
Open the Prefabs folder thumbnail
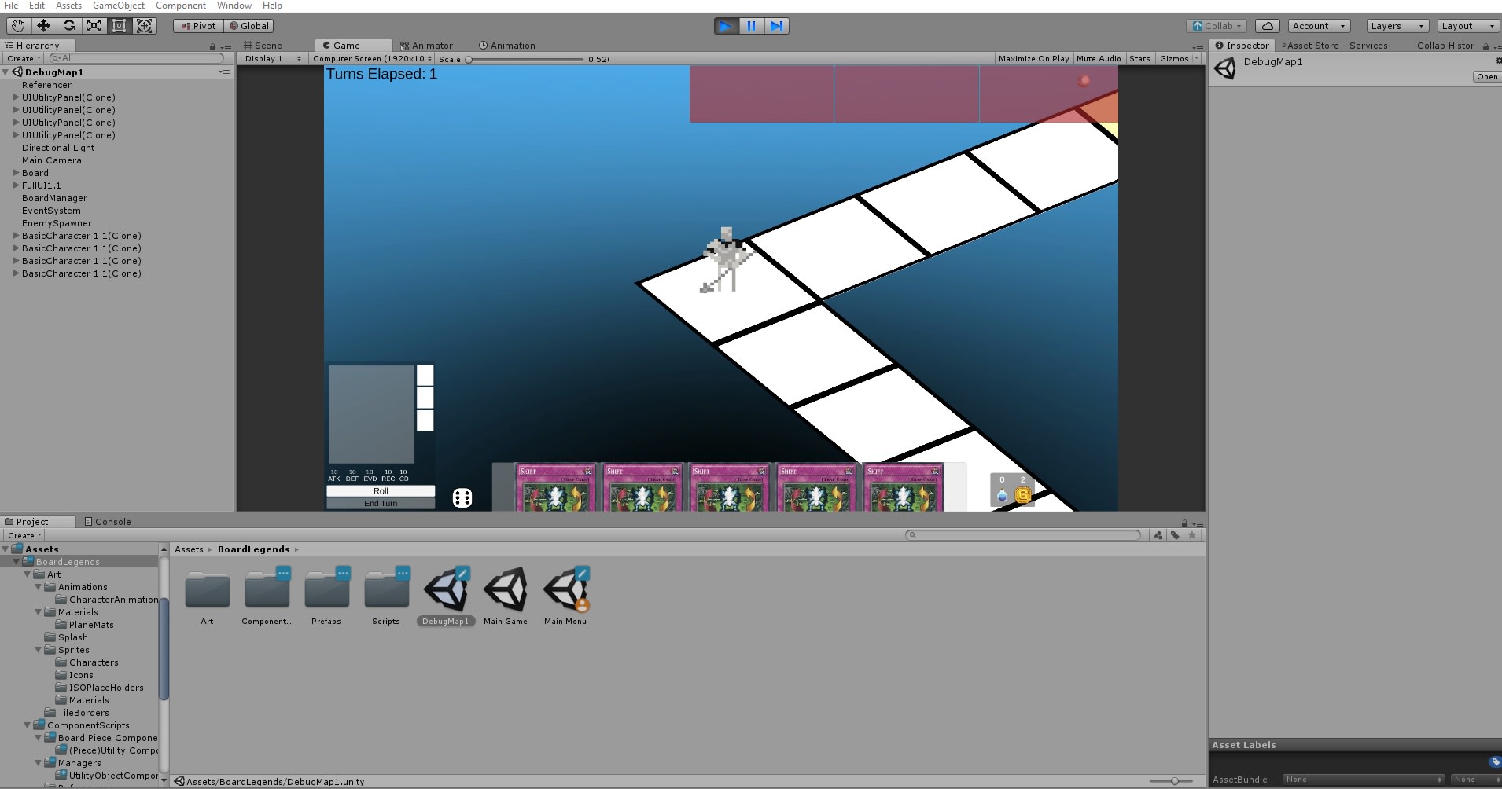click(x=326, y=589)
